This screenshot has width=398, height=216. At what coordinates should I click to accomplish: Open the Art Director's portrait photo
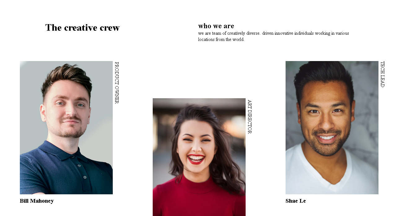point(199,157)
